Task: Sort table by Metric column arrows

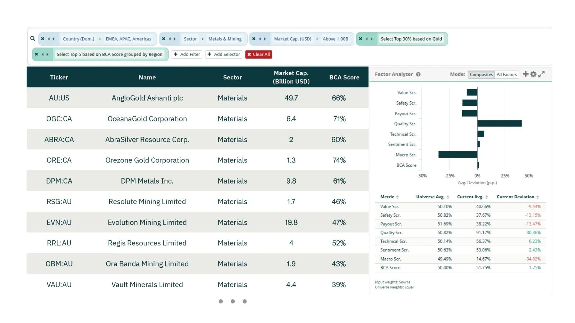Action: 397,197
